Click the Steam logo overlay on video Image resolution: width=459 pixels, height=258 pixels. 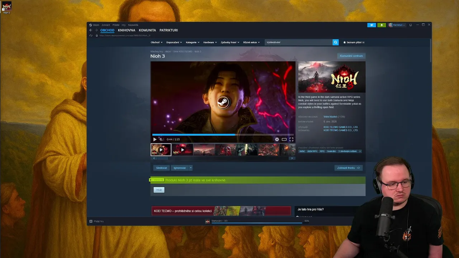223,102
